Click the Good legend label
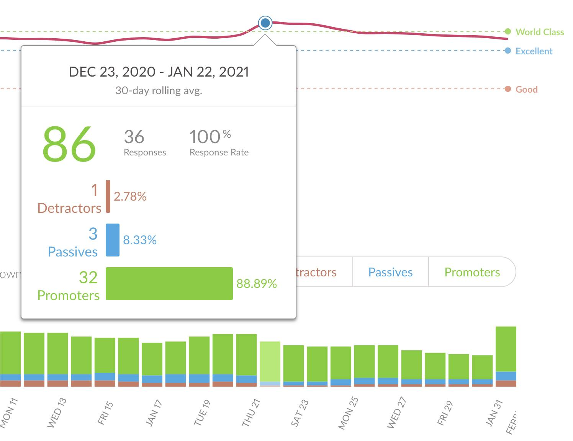The width and height of the screenshot is (573, 441). (526, 90)
